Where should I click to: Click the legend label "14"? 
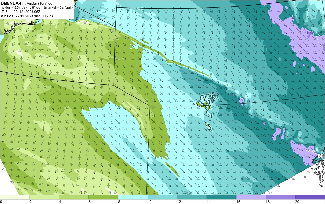[209, 202]
